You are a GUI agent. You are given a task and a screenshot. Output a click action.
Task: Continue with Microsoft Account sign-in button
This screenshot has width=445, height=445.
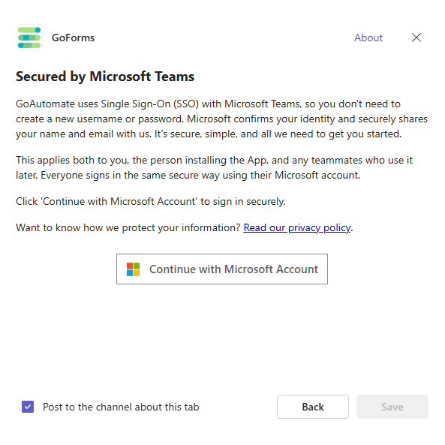[x=222, y=269]
